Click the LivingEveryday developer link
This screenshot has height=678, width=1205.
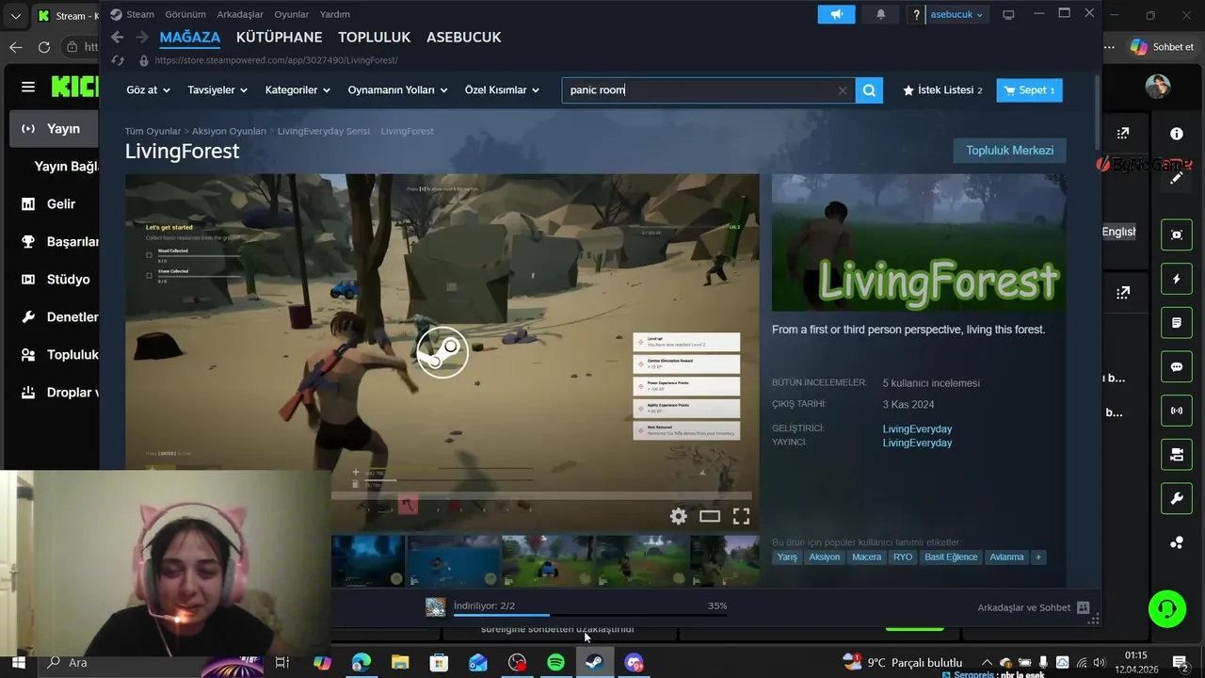point(917,428)
